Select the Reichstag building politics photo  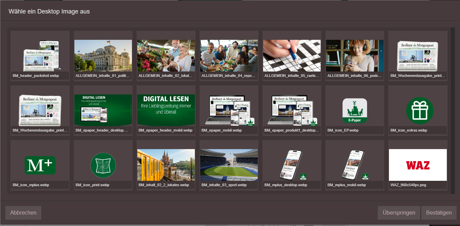103,56
